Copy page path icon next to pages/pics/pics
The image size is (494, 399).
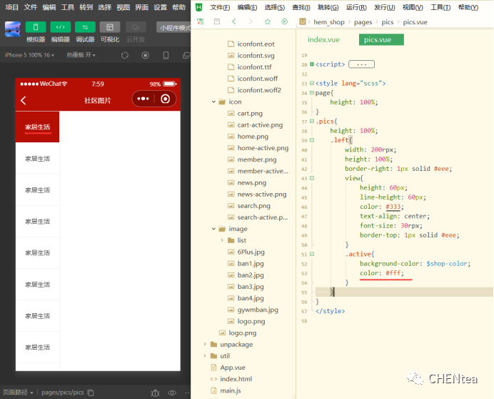point(91,393)
